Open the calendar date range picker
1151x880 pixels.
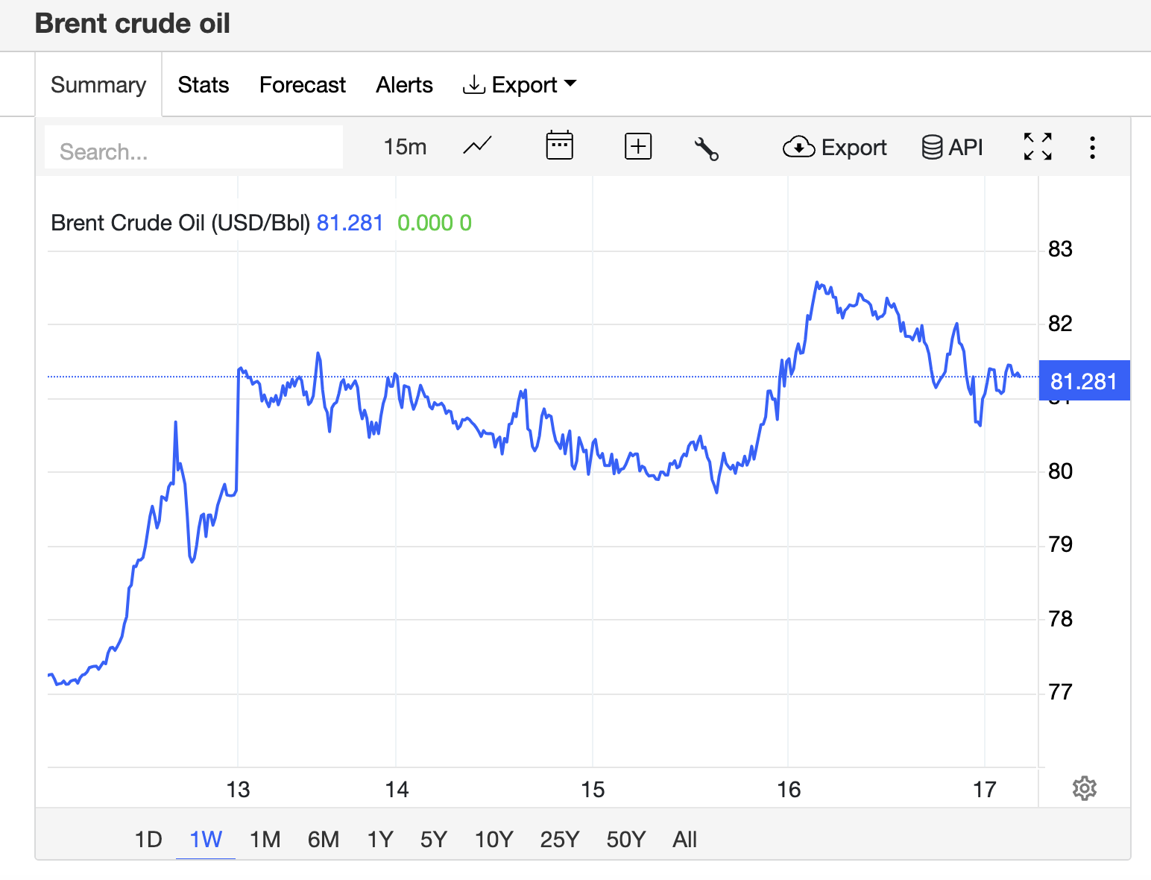559,145
